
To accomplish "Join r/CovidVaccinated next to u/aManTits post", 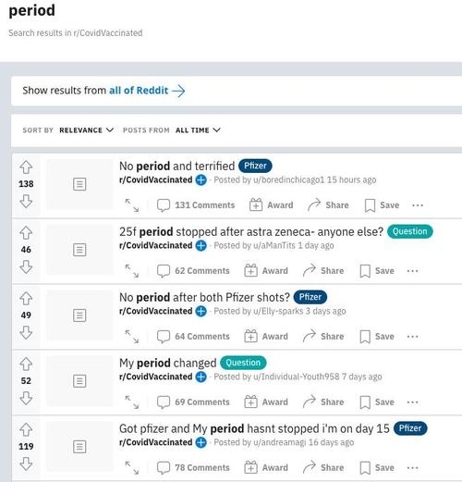I will coord(201,245).
